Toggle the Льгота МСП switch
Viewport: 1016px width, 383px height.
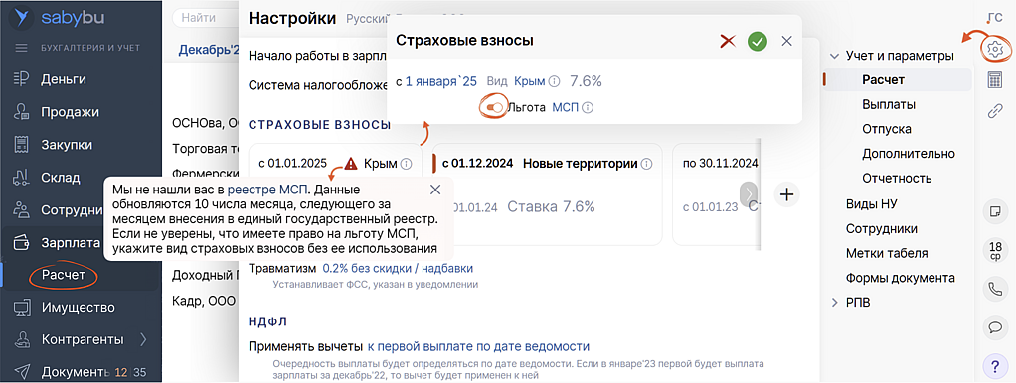point(493,108)
